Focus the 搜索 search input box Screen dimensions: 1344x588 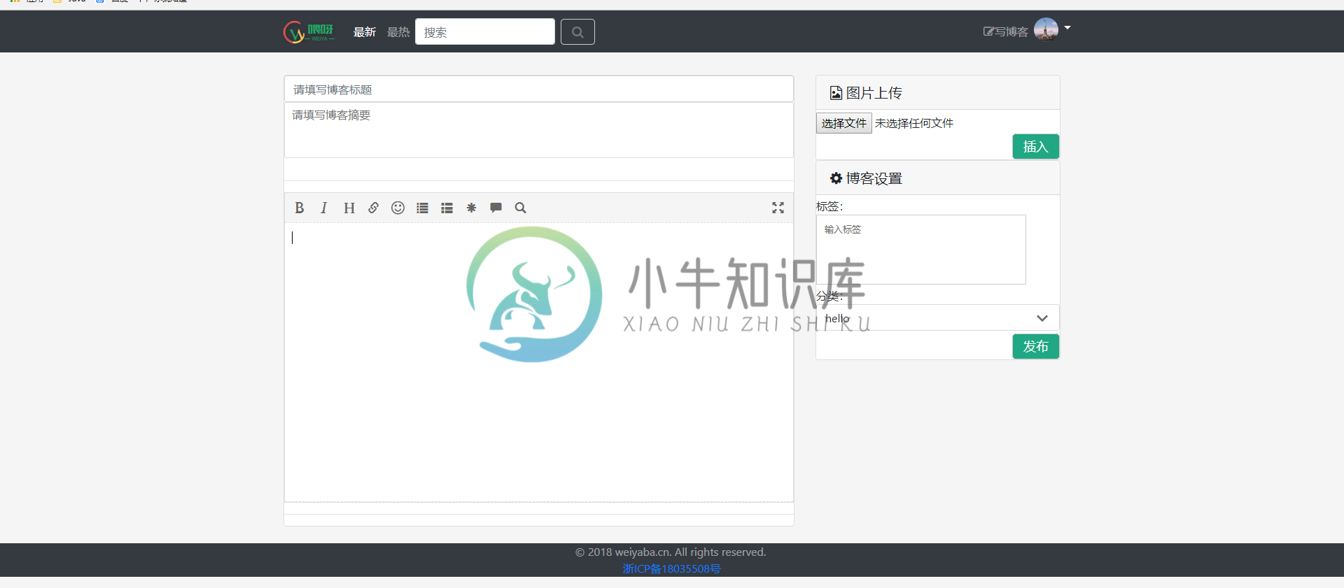485,31
